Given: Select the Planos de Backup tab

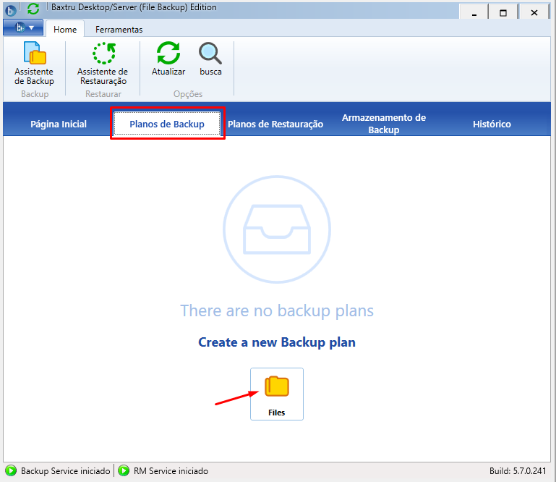Looking at the screenshot, I should point(167,124).
